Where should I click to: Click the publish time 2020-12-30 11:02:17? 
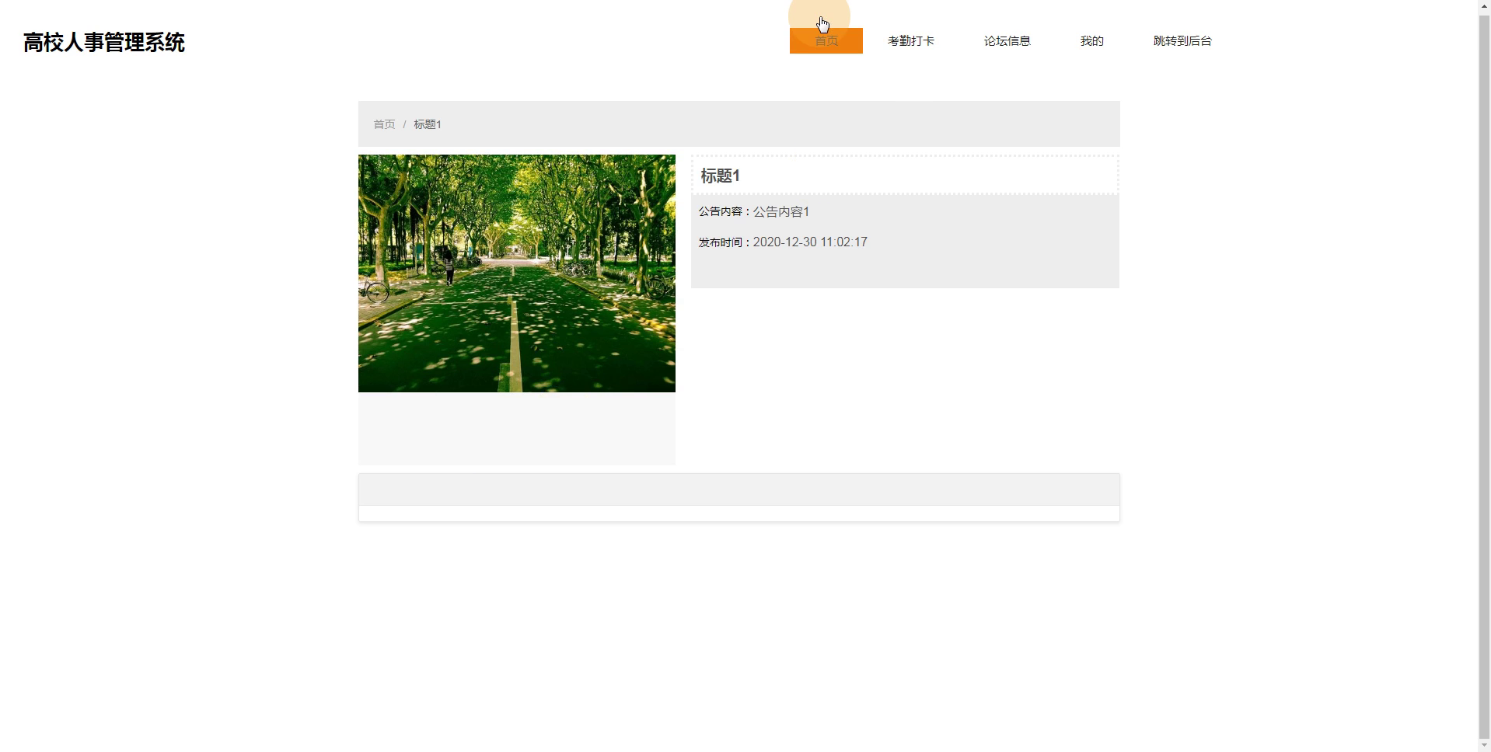click(810, 242)
